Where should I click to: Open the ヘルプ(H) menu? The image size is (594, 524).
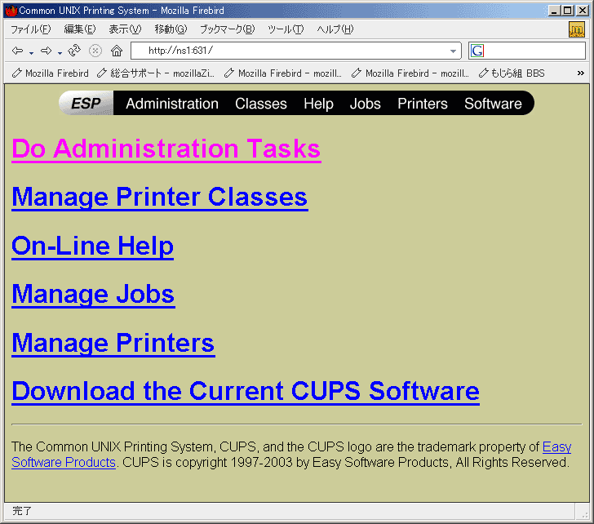point(335,29)
